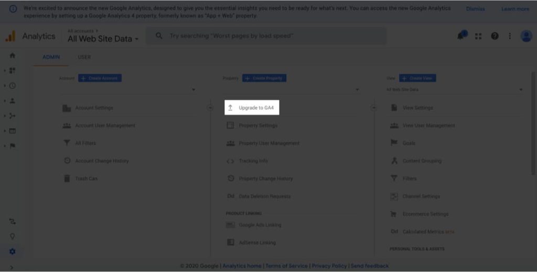
Task: Open the Property selection dropdown
Action: point(292,89)
